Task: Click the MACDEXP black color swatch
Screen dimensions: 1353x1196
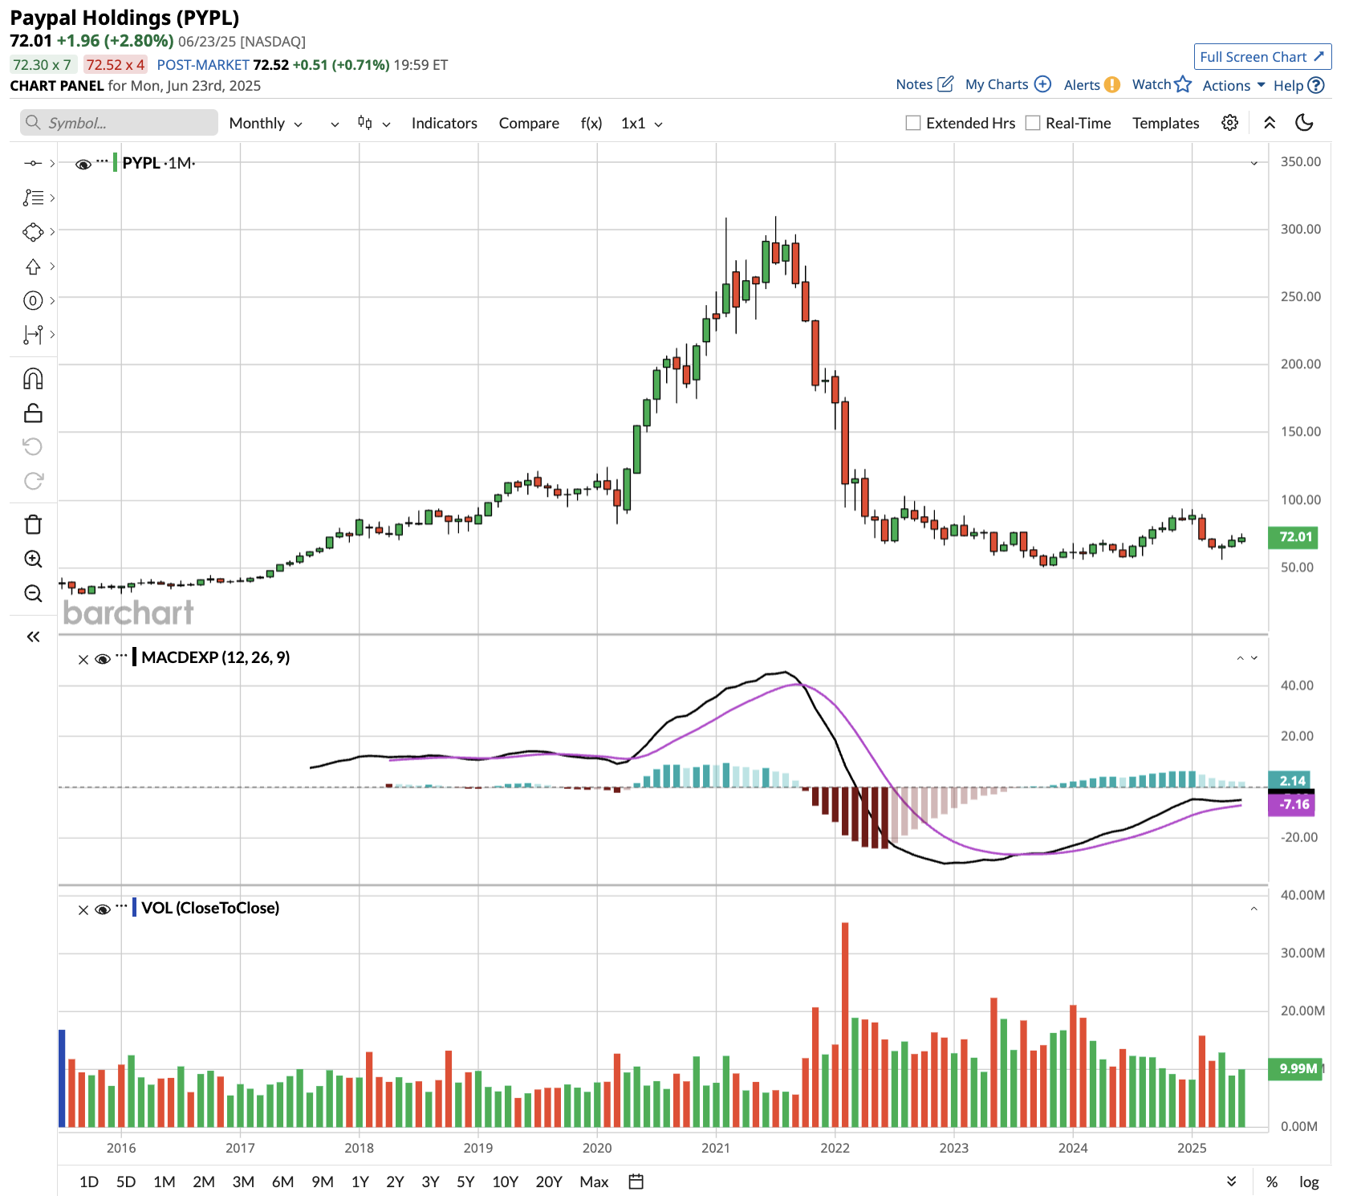Action: point(135,657)
